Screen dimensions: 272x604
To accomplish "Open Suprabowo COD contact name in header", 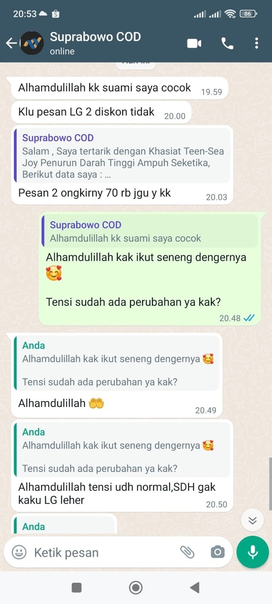I will [x=95, y=37].
